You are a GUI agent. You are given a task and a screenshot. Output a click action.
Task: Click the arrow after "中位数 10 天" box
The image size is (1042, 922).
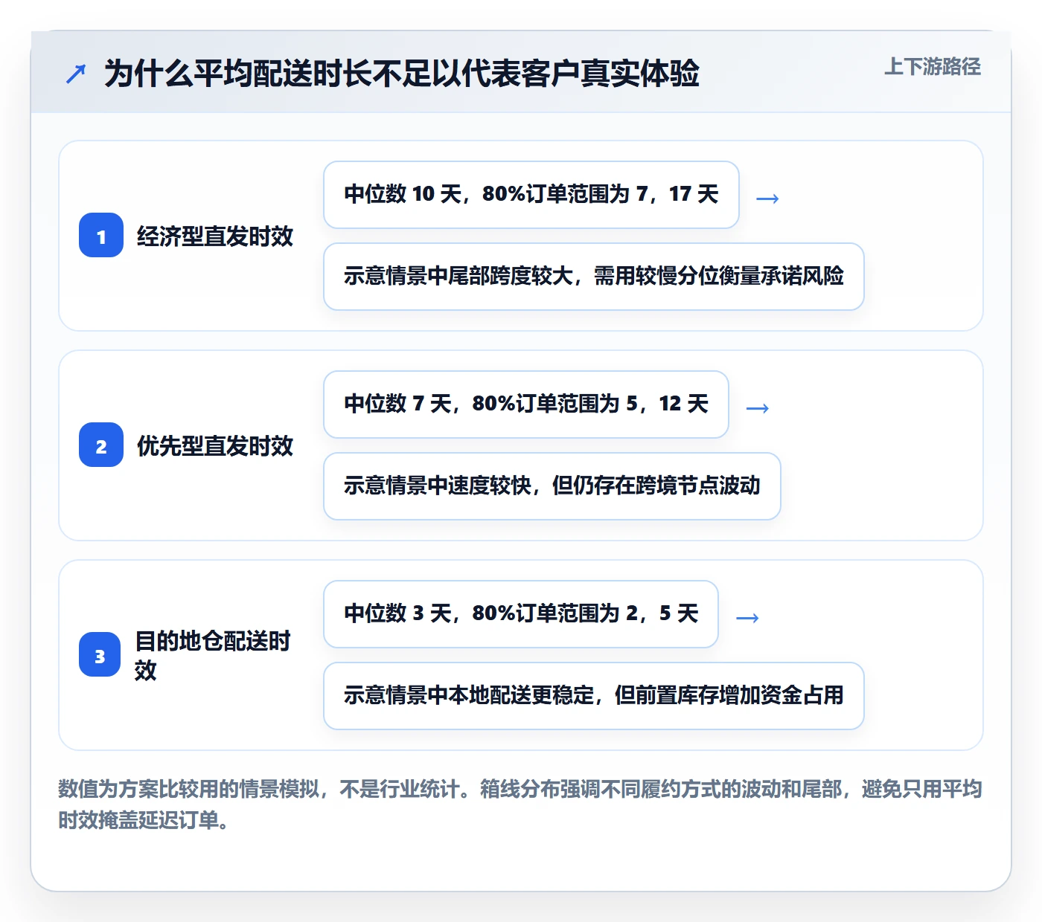(x=767, y=198)
